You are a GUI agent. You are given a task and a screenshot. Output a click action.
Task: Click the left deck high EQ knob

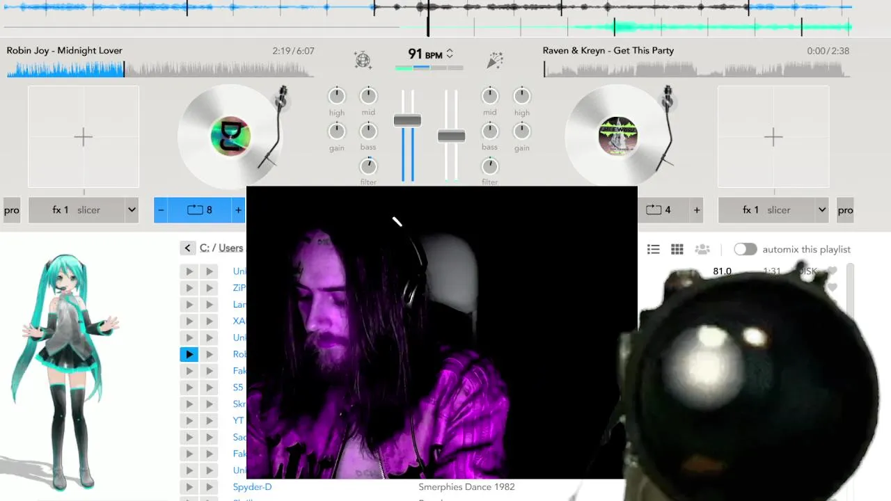point(337,96)
